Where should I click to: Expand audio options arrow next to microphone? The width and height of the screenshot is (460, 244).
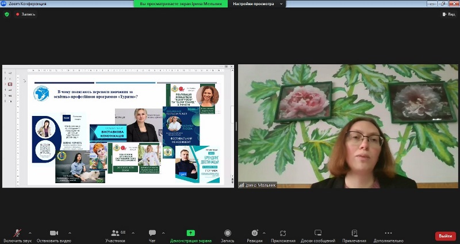click(30, 233)
